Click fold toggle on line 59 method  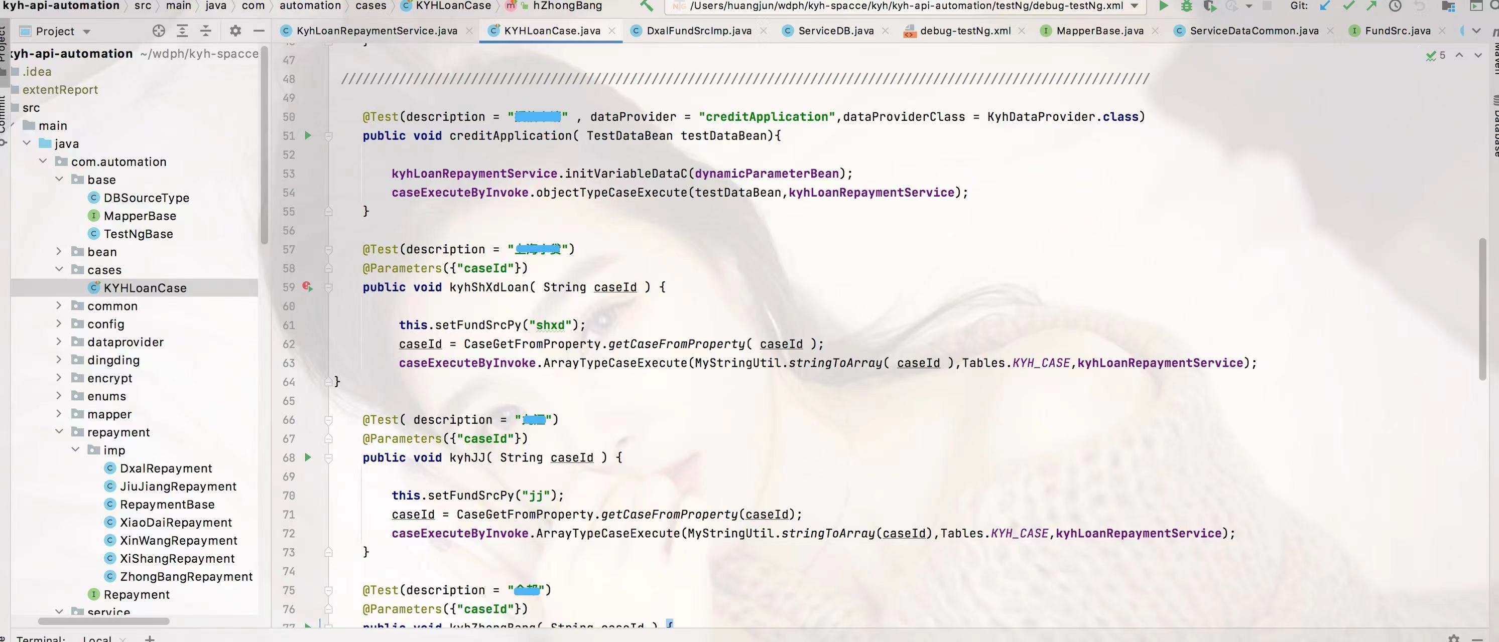coord(328,287)
